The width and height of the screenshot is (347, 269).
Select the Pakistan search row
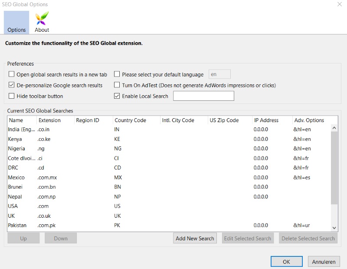[x=169, y=225]
